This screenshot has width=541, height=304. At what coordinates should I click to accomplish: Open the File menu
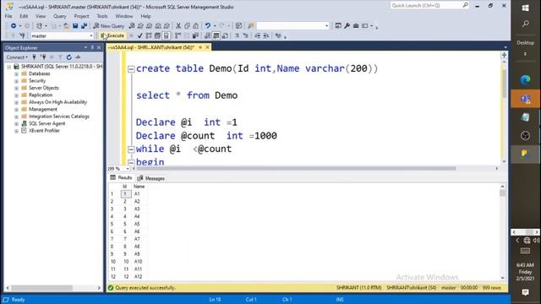click(8, 16)
